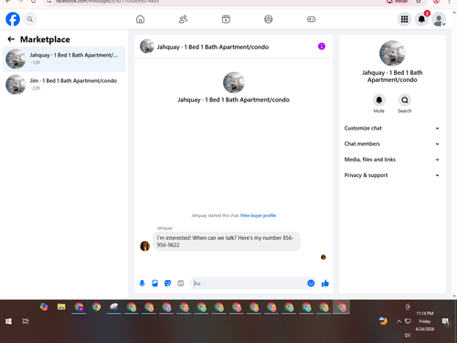Screen dimensions: 457x343
Task: Open the Facebook home logo
Action: 13,19
